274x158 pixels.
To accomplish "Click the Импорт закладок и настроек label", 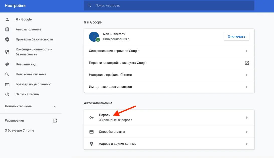I will [111, 87].
